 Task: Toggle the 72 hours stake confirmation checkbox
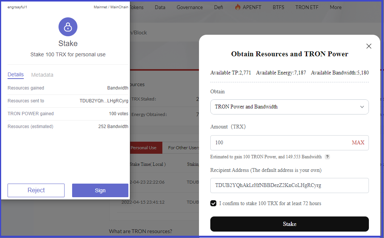tap(213, 204)
